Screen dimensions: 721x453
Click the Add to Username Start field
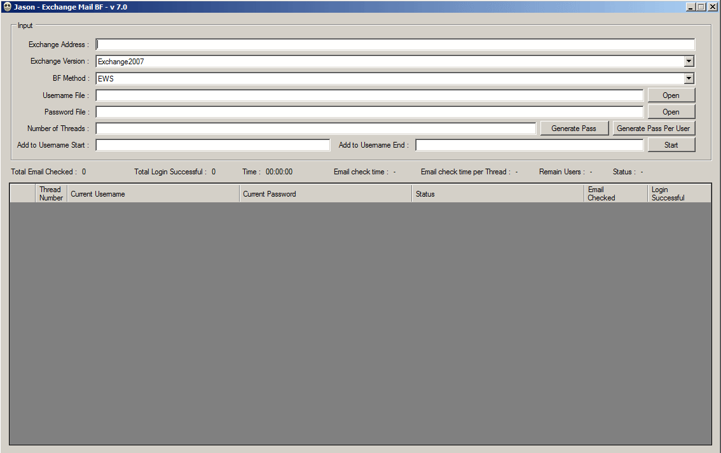(x=212, y=145)
